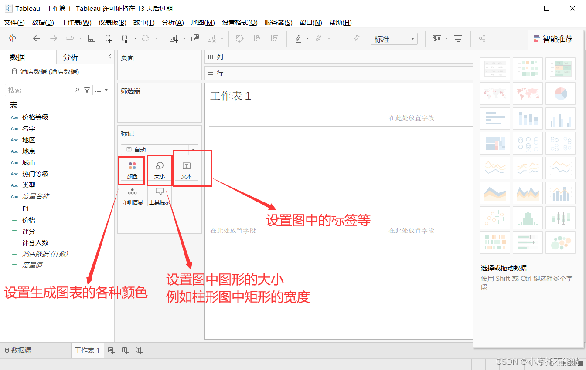Switch to the 数据 pane tab
The height and width of the screenshot is (370, 586).
tap(17, 57)
